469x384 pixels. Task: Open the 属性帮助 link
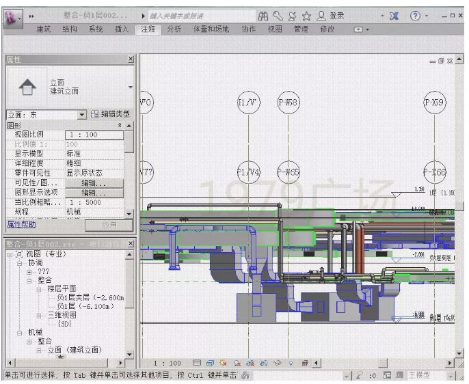coord(21,224)
